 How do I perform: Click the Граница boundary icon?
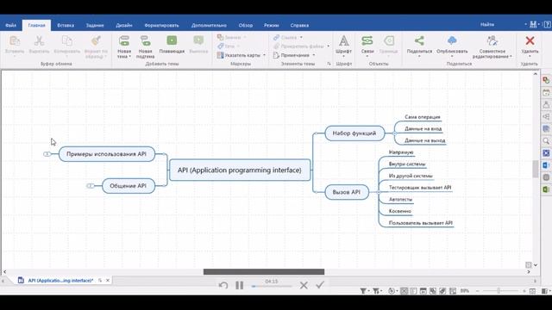(x=389, y=40)
